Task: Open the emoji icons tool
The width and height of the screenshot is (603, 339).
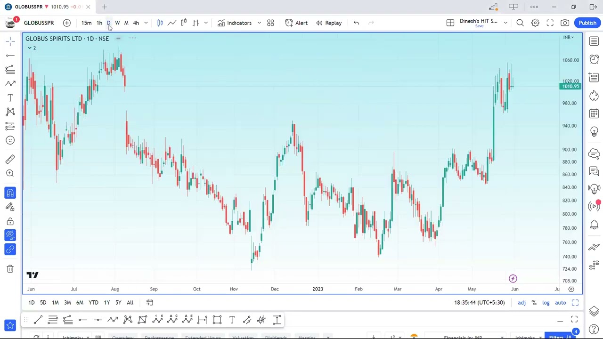Action: point(10,140)
